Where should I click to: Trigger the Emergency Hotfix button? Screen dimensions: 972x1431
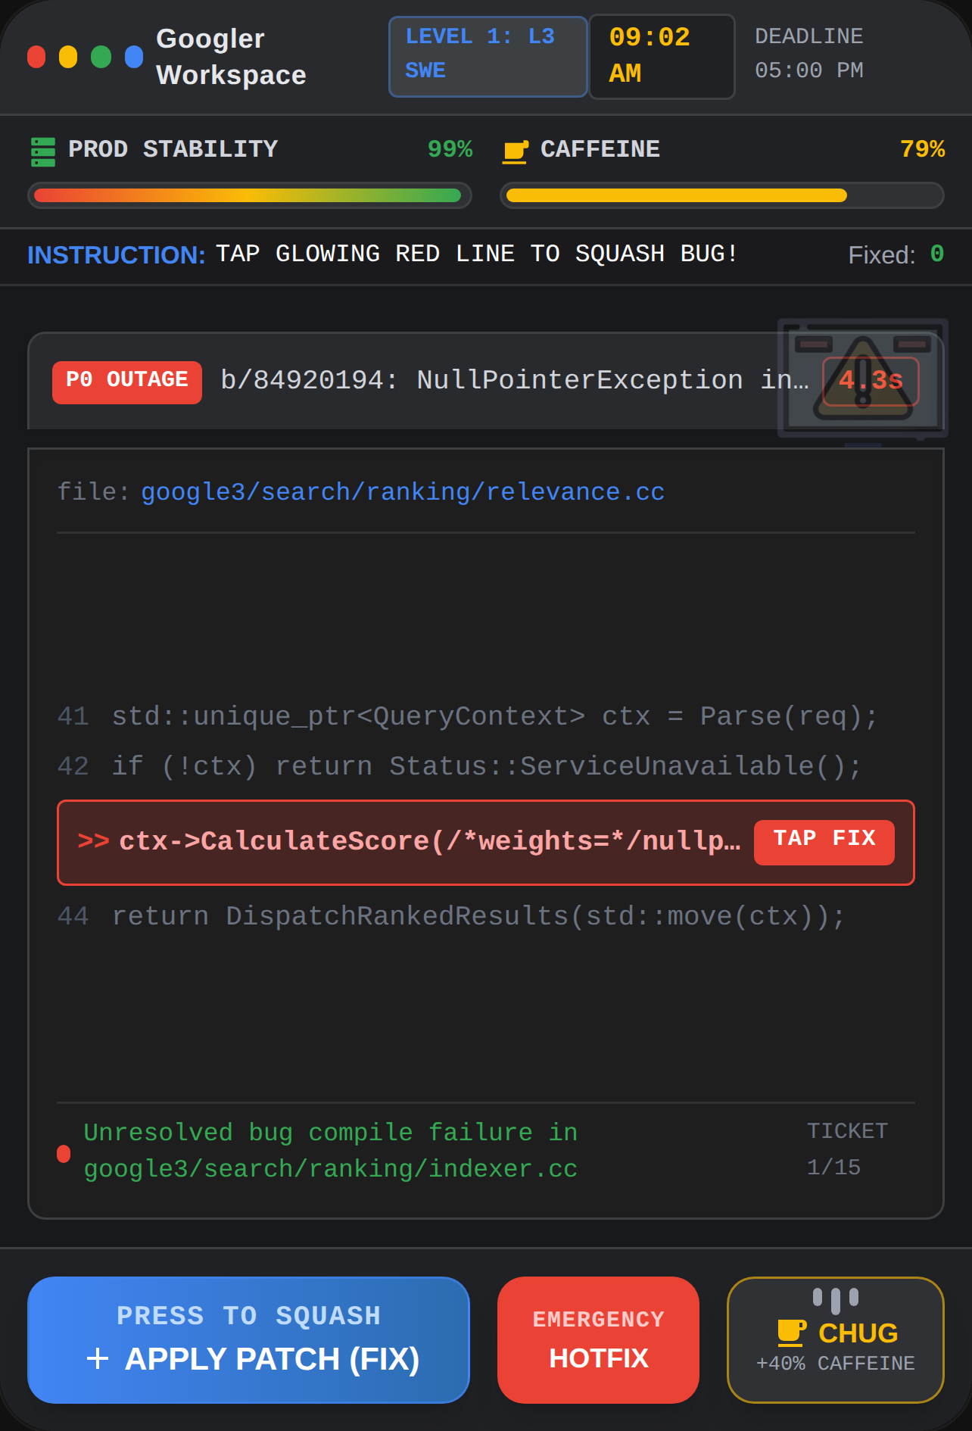point(598,1339)
